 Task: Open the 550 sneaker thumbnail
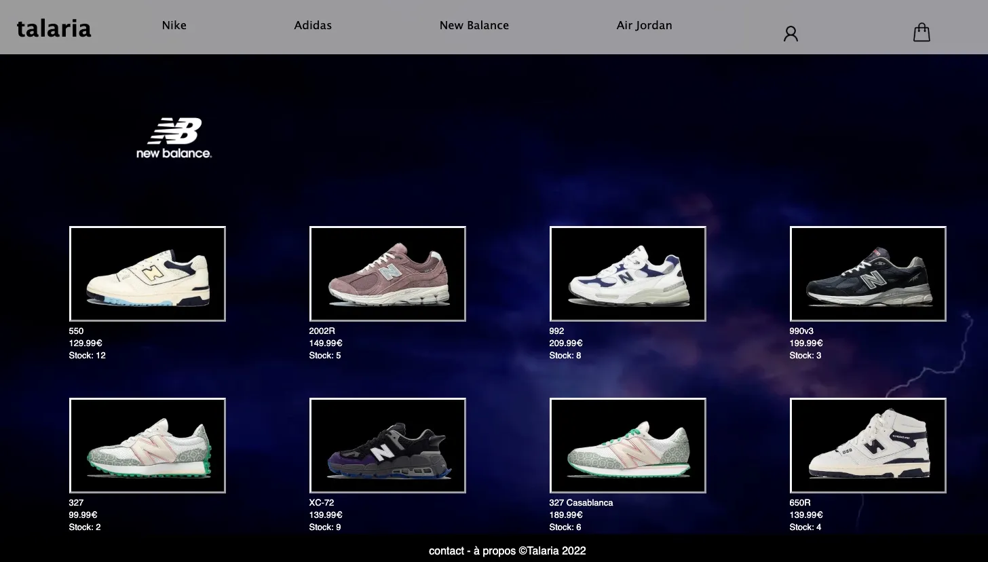pos(147,274)
